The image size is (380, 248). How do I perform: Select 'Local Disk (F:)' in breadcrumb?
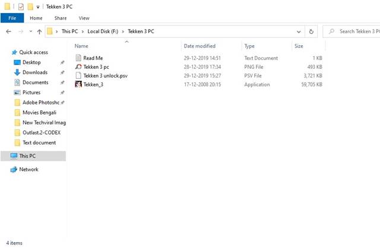[103, 31]
